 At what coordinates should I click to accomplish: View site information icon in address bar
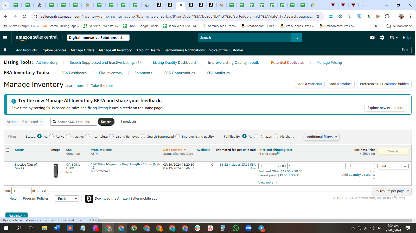tap(36, 16)
